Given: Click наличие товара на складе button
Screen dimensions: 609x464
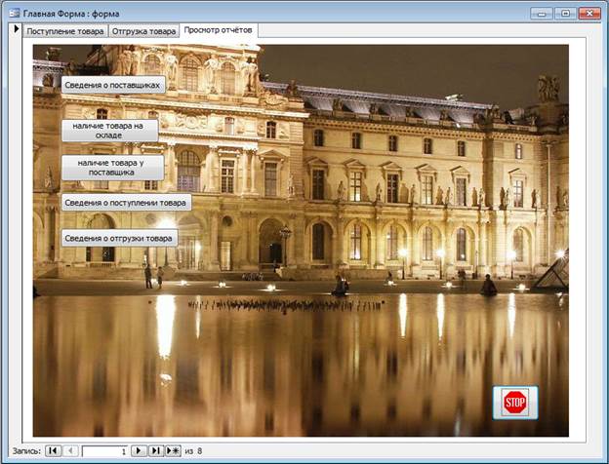Looking at the screenshot, I should tap(110, 131).
